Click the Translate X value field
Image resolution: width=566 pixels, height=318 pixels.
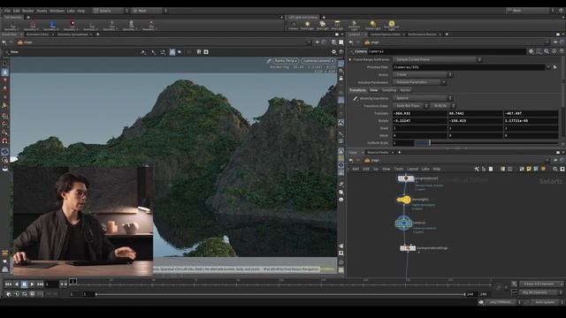[x=420, y=113]
